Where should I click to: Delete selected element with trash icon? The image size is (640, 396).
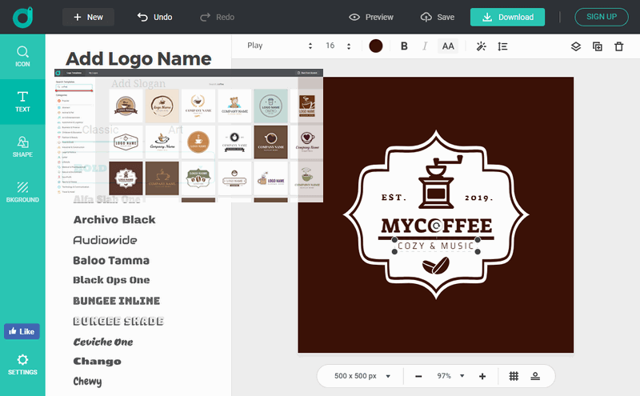(618, 46)
